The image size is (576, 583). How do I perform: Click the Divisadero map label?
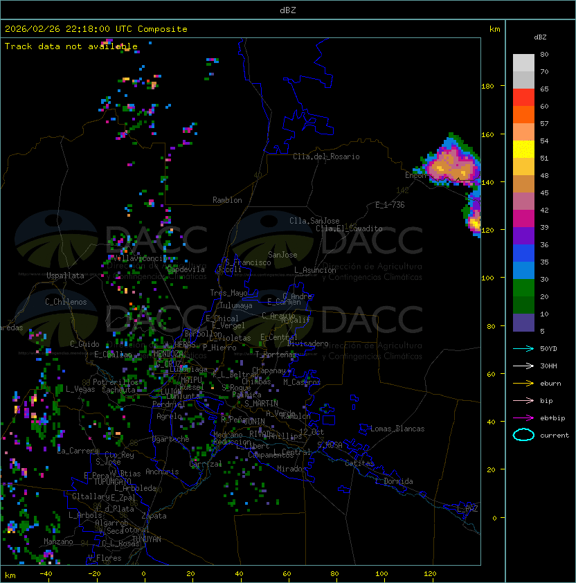click(308, 343)
